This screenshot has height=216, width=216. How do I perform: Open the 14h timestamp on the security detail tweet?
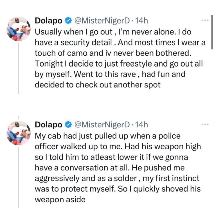pyautogui.click(x=142, y=21)
